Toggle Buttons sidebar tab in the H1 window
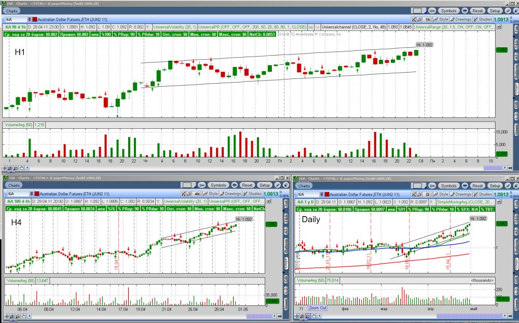 [x=516, y=72]
